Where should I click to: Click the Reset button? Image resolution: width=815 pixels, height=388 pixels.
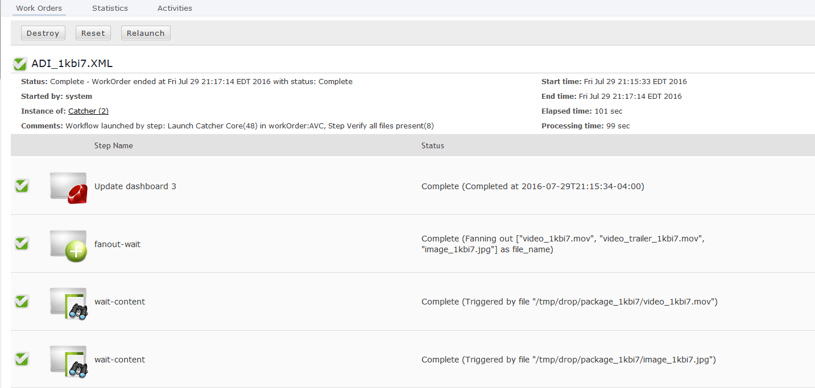point(93,33)
